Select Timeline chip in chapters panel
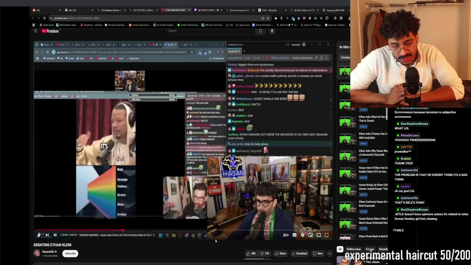Screen dimensions: 471x265 click(x=345, y=57)
